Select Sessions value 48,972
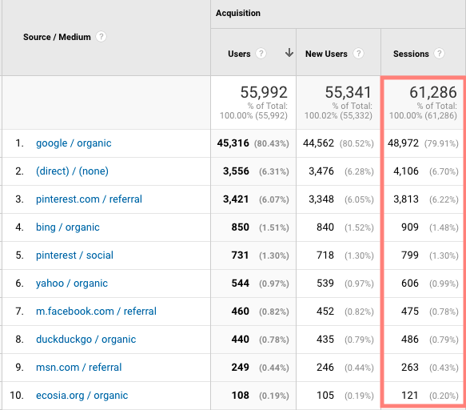Image resolution: width=466 pixels, height=410 pixels. coord(403,143)
